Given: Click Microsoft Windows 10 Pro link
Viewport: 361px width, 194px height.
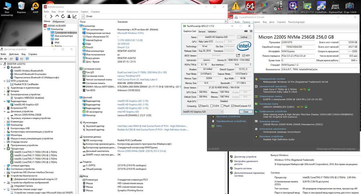Looking at the screenshot, I should coord(130,33).
